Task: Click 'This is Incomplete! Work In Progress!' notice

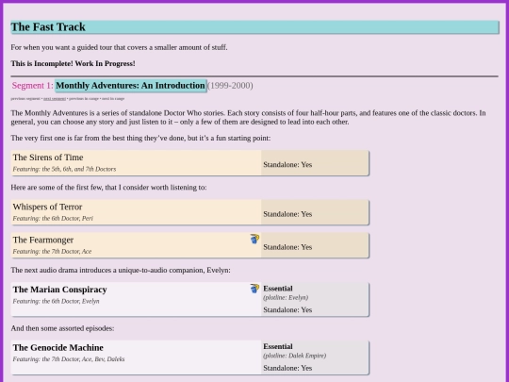Action: 73,63
